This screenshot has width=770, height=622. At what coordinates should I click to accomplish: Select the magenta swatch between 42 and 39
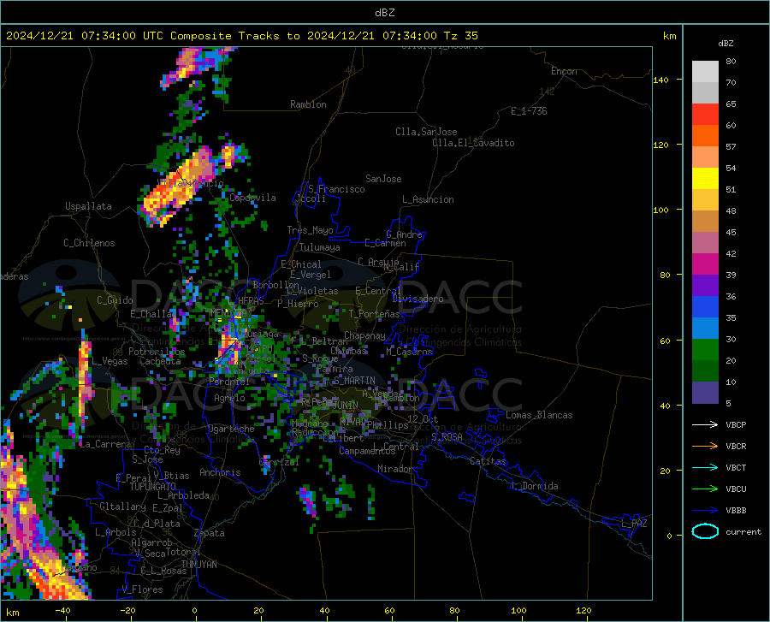[705, 264]
